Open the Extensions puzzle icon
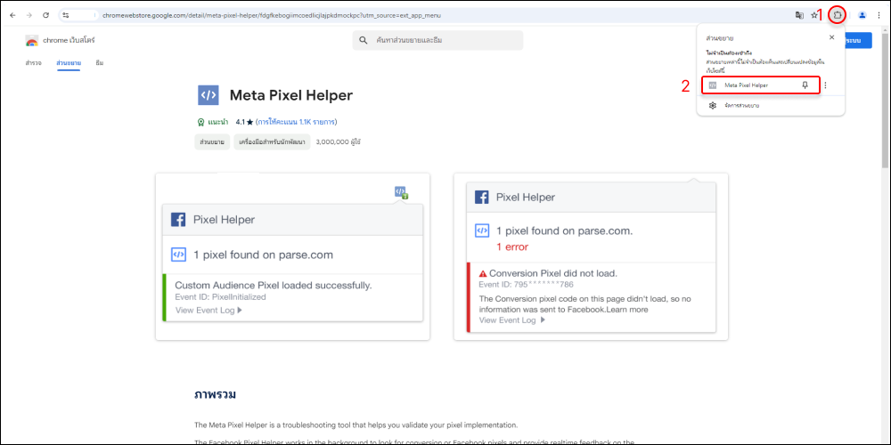The height and width of the screenshot is (445, 891). pyautogui.click(x=837, y=15)
